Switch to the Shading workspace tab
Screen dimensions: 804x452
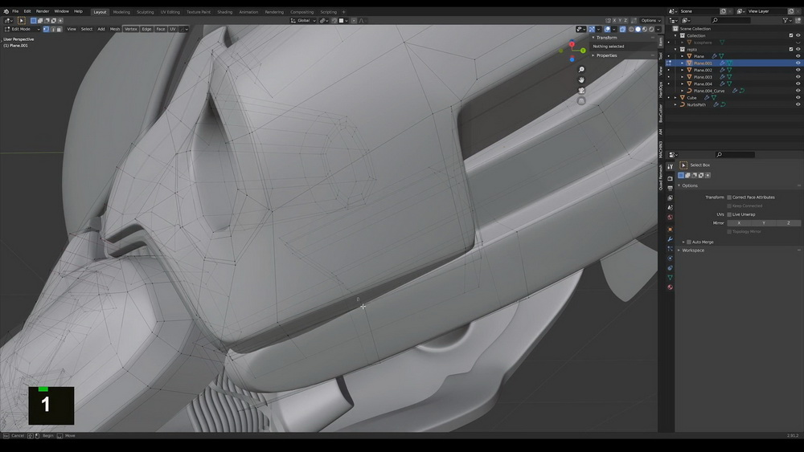click(224, 12)
